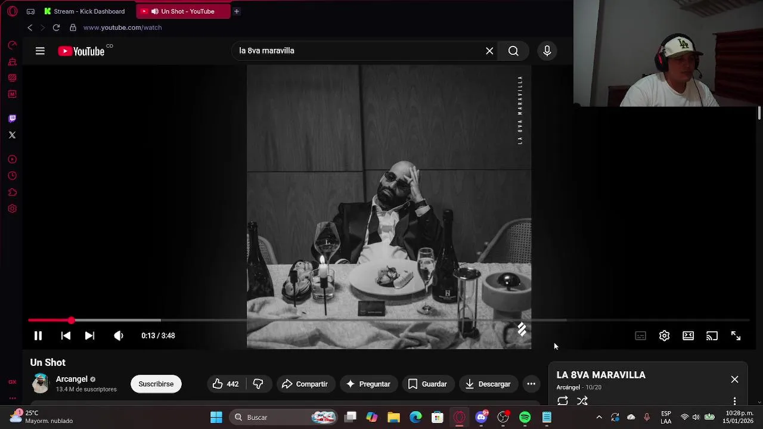Open the Arcangel channel name link
Image resolution: width=763 pixels, height=429 pixels.
pyautogui.click(x=72, y=379)
